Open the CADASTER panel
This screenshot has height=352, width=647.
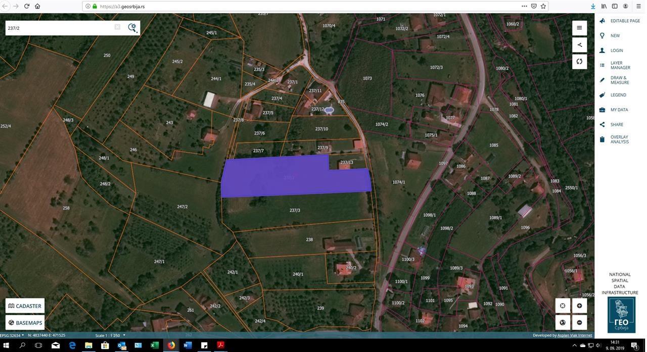click(x=25, y=306)
